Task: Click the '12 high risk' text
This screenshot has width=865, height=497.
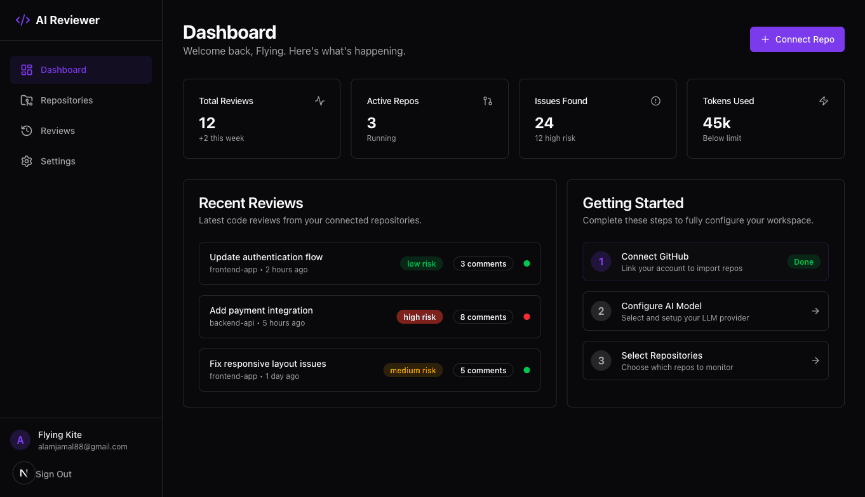Action: point(555,138)
